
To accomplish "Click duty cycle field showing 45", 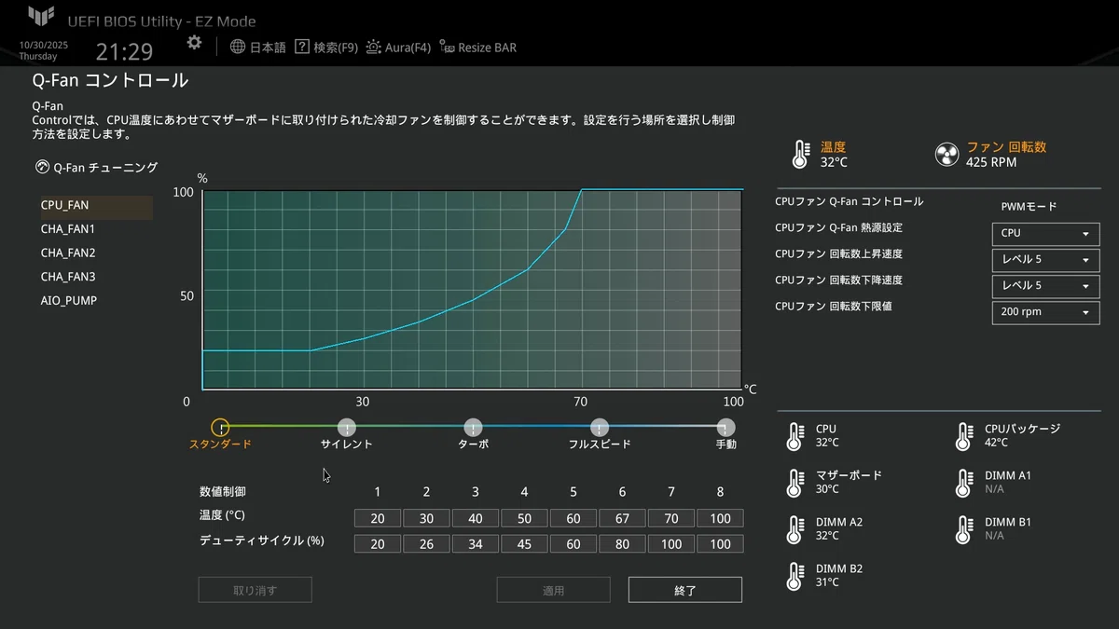I will [x=524, y=544].
